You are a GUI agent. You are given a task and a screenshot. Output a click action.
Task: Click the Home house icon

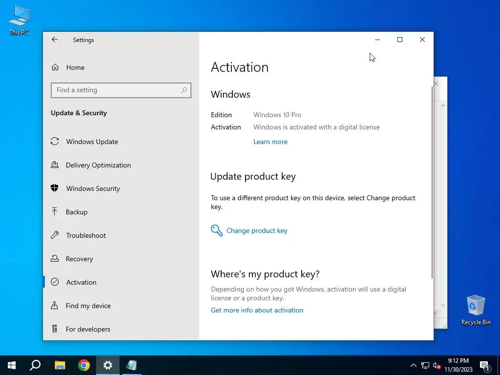(55, 67)
